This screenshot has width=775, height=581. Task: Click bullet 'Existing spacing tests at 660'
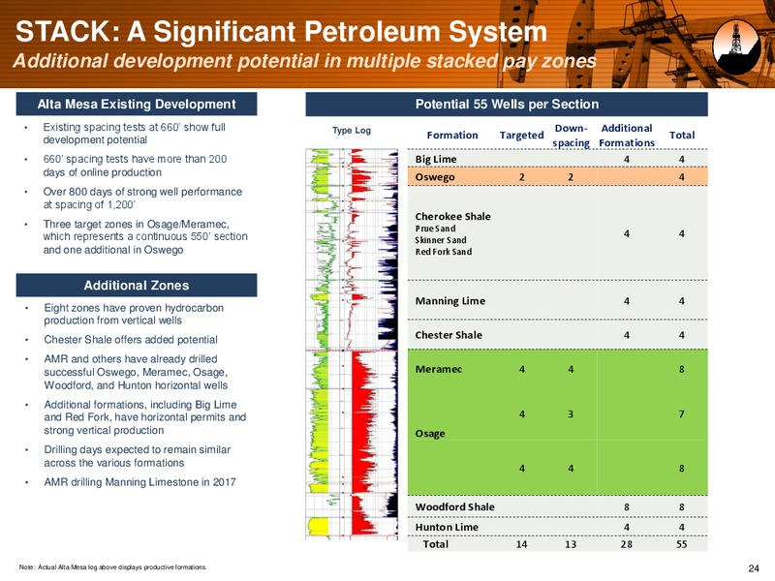(x=134, y=134)
